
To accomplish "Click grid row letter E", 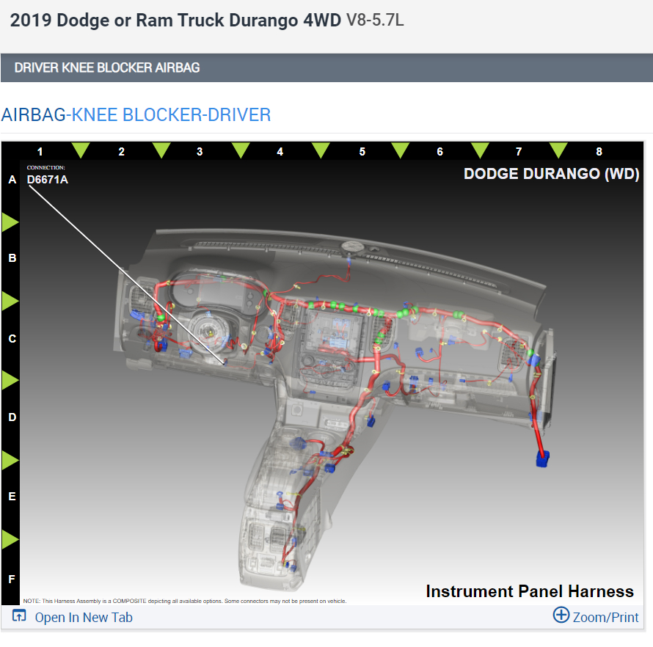I will [12, 497].
